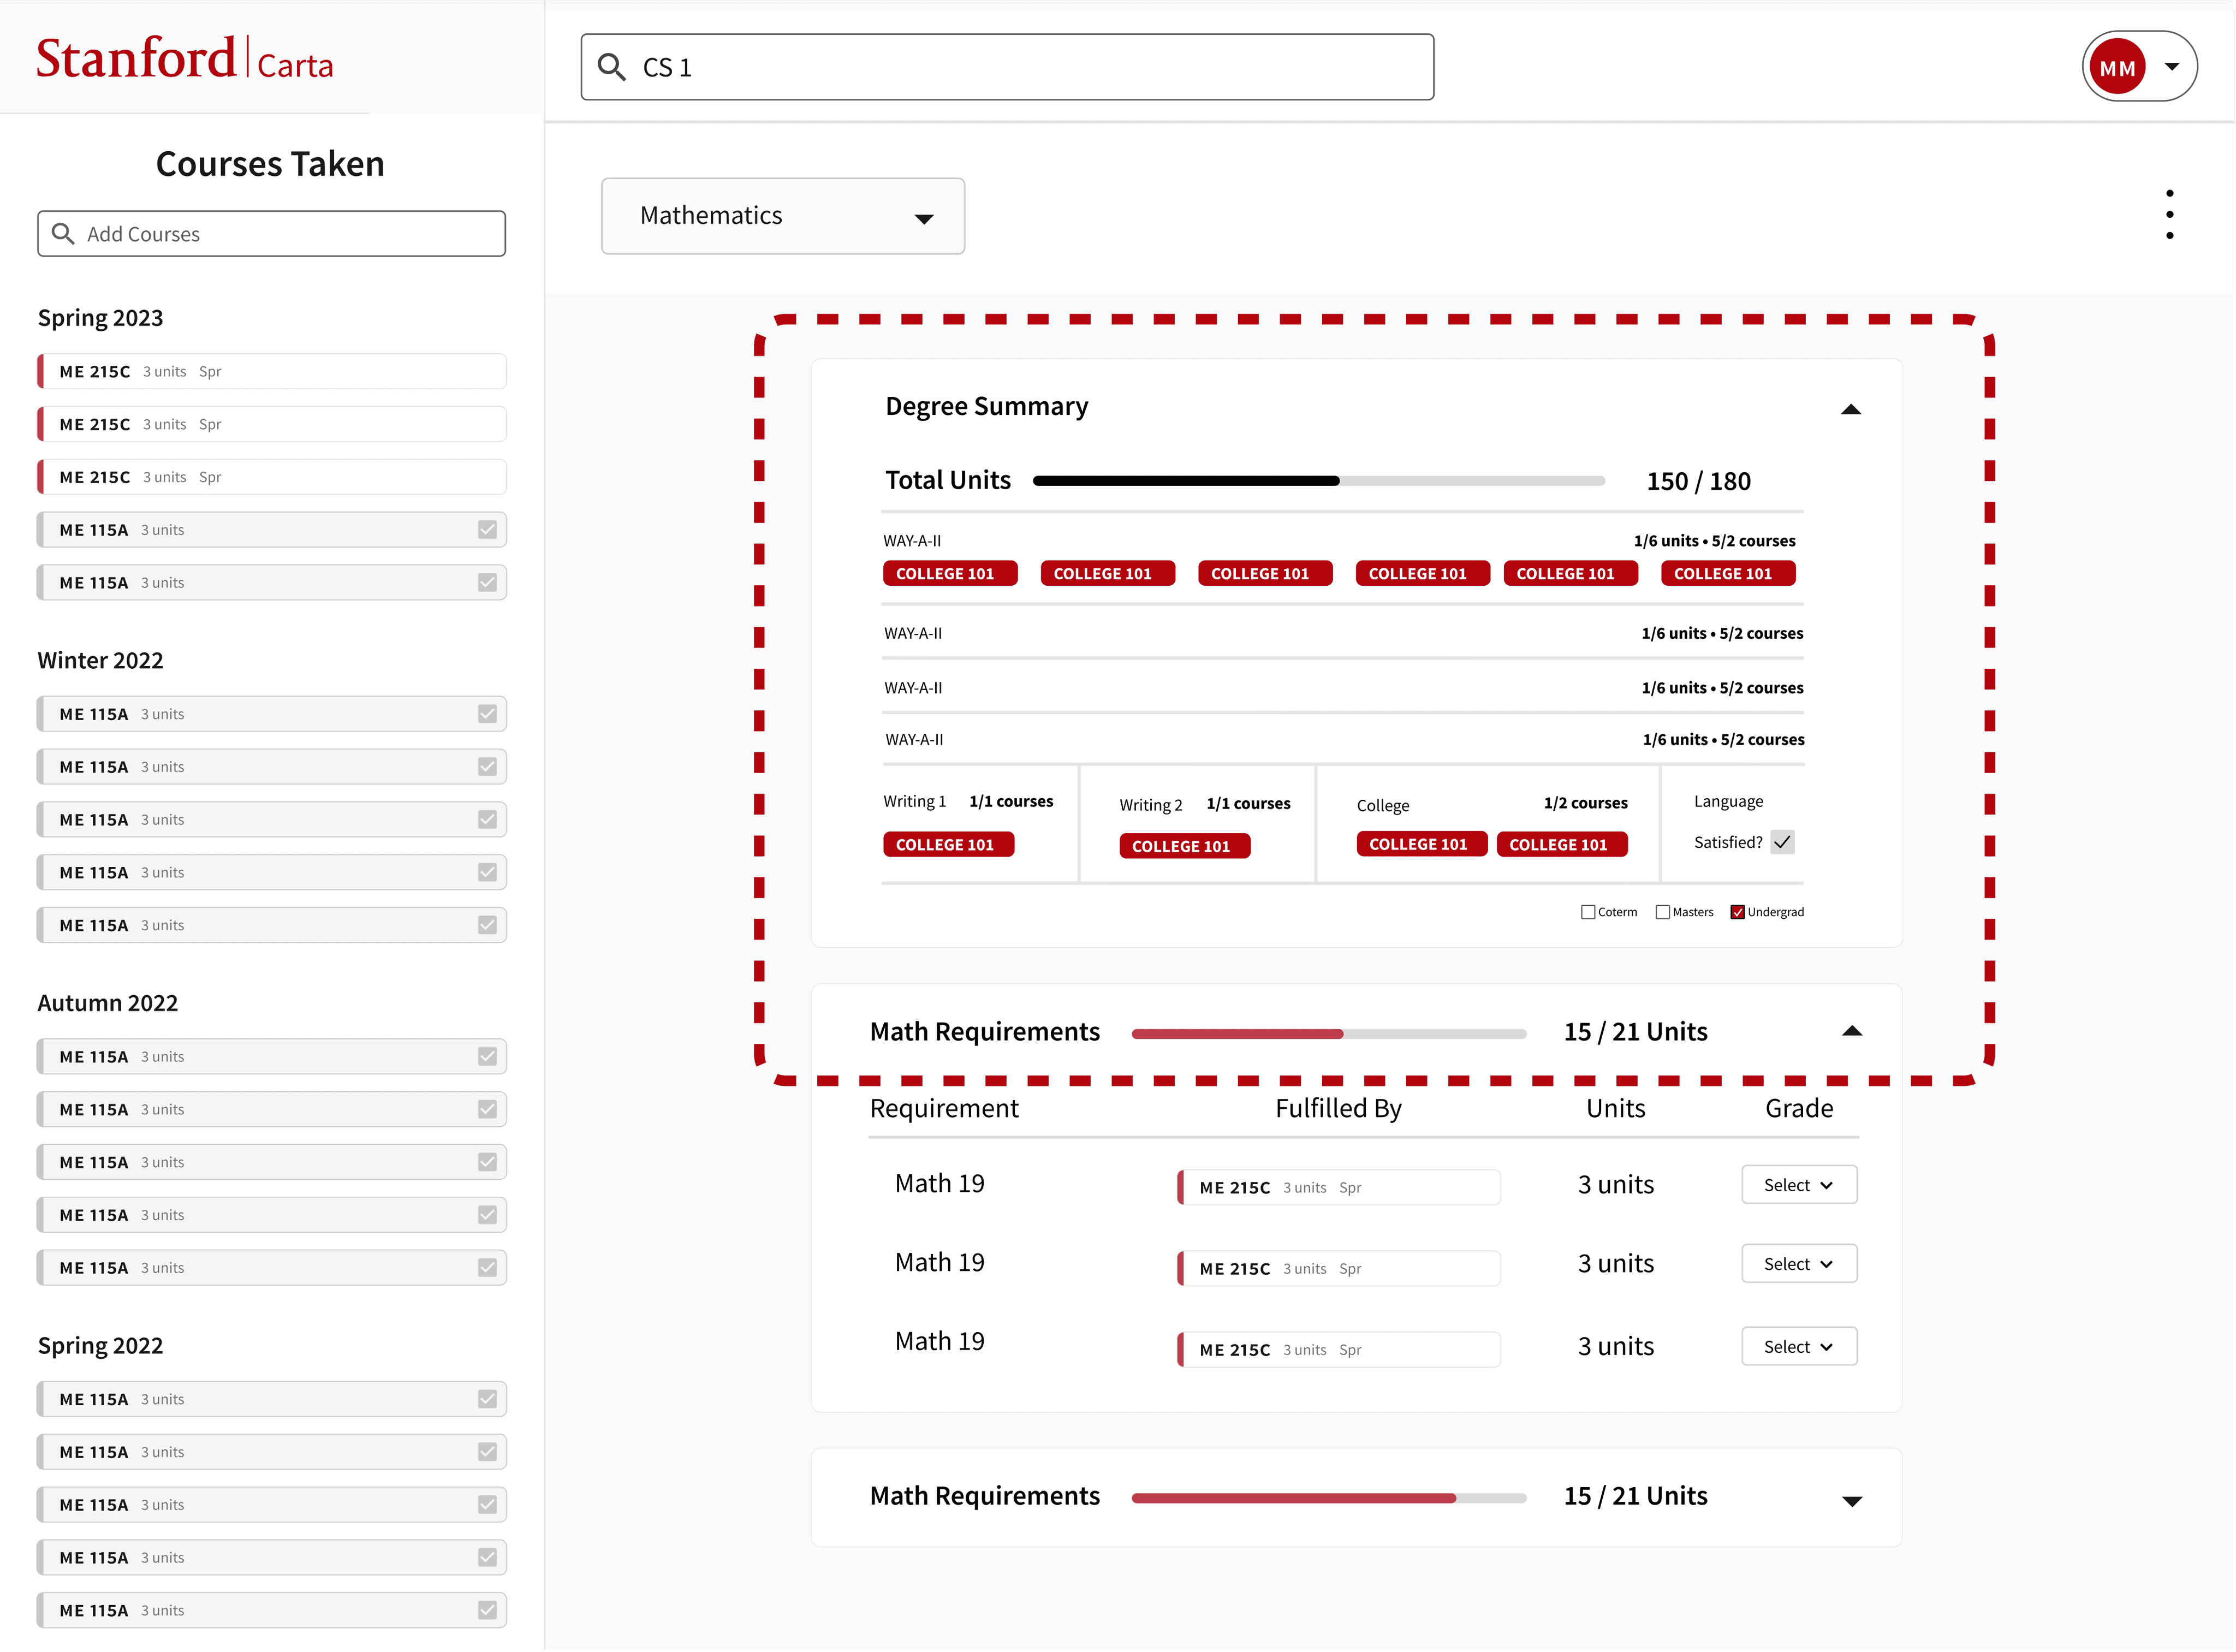
Task: Check the Masters checkbox
Action: click(x=1663, y=912)
